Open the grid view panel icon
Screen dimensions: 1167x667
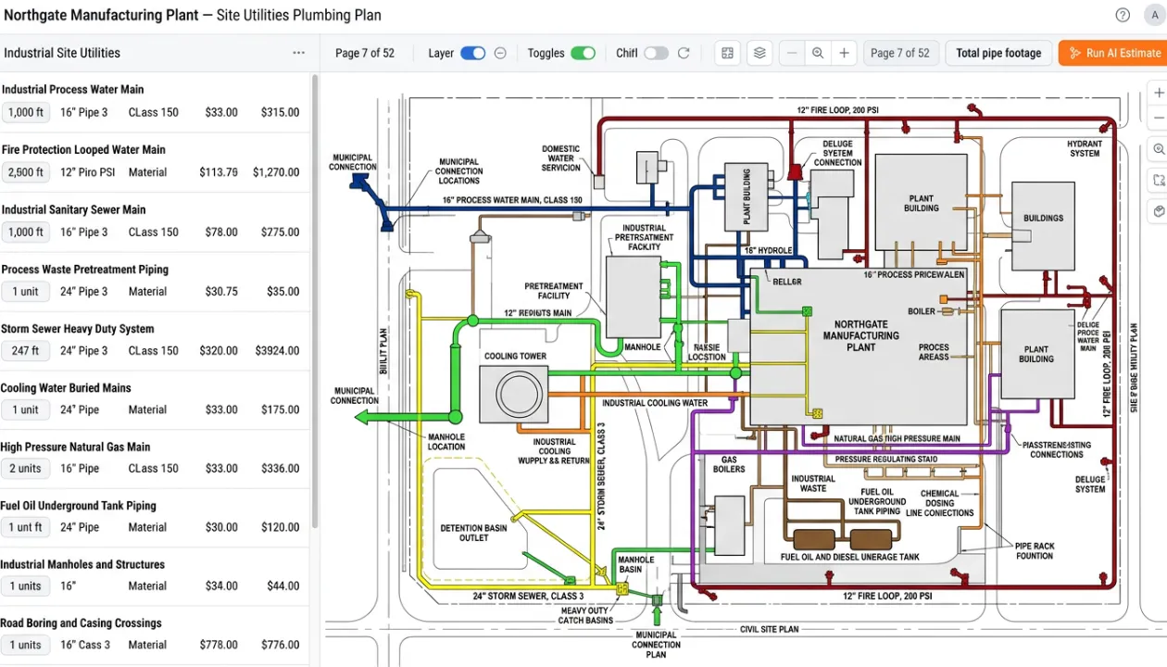(x=727, y=53)
